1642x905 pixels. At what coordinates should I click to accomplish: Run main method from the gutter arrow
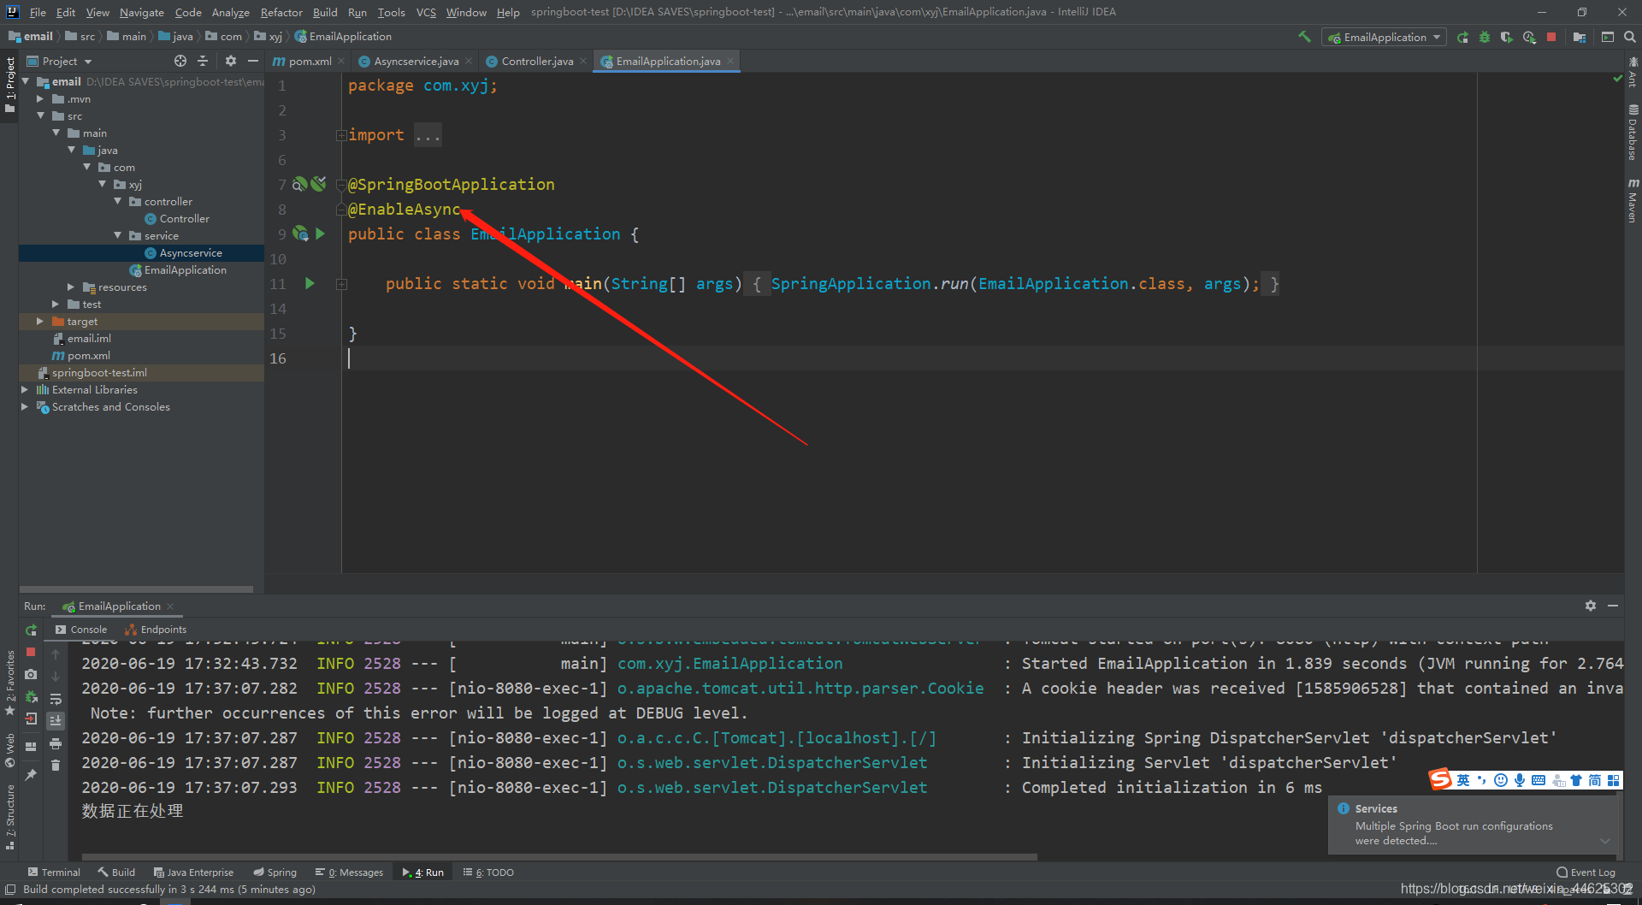pos(310,283)
